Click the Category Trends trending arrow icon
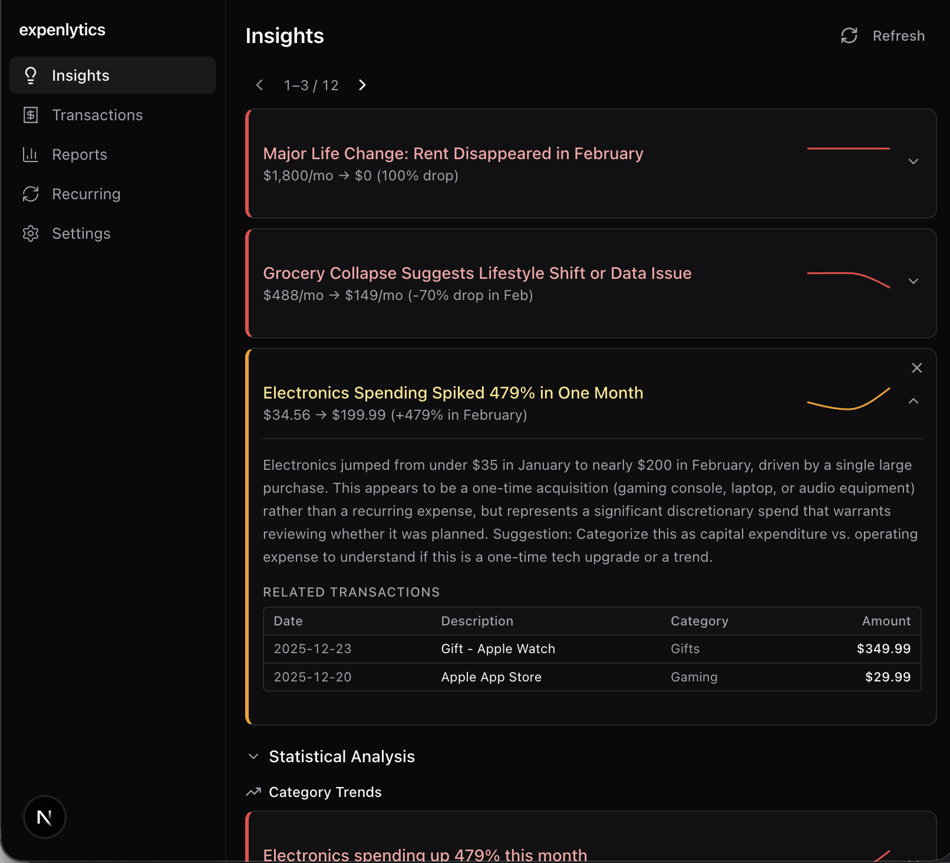Screen dimensions: 950x863 (253, 792)
